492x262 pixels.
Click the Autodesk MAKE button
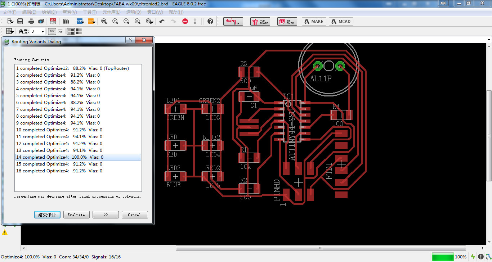[314, 21]
